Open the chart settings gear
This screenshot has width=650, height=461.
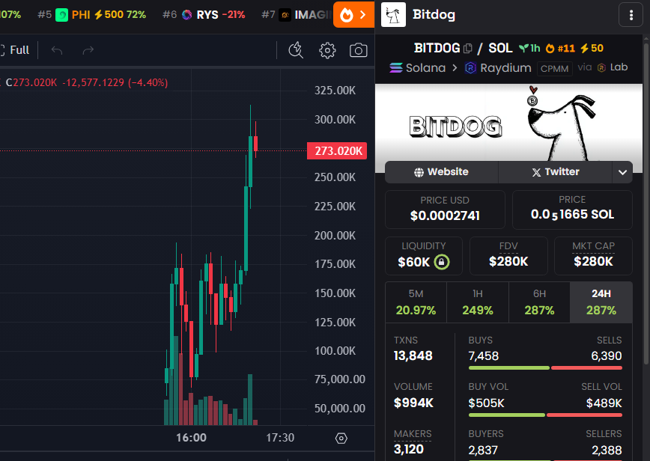pos(327,50)
